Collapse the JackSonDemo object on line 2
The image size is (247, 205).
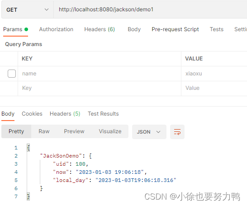click(90, 156)
